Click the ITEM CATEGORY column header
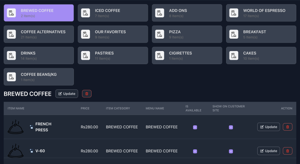Screen dimensions: 300x164 coord(118,108)
